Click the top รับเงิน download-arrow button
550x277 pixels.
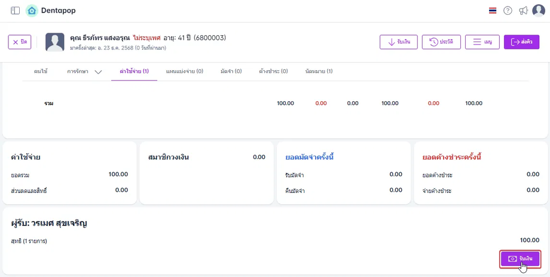(x=398, y=42)
